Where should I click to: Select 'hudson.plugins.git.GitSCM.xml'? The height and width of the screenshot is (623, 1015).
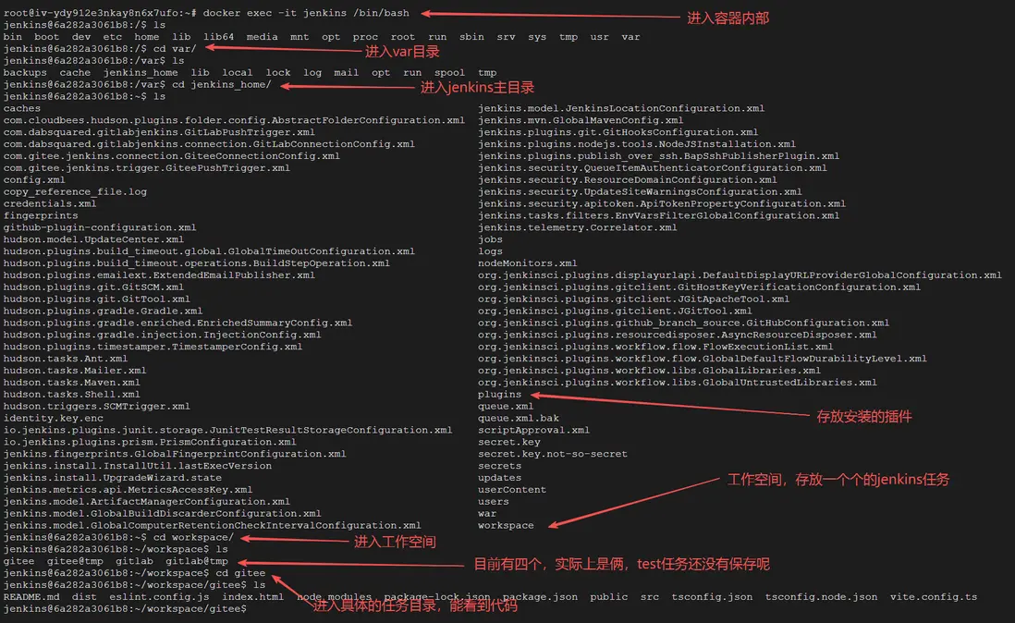point(94,287)
